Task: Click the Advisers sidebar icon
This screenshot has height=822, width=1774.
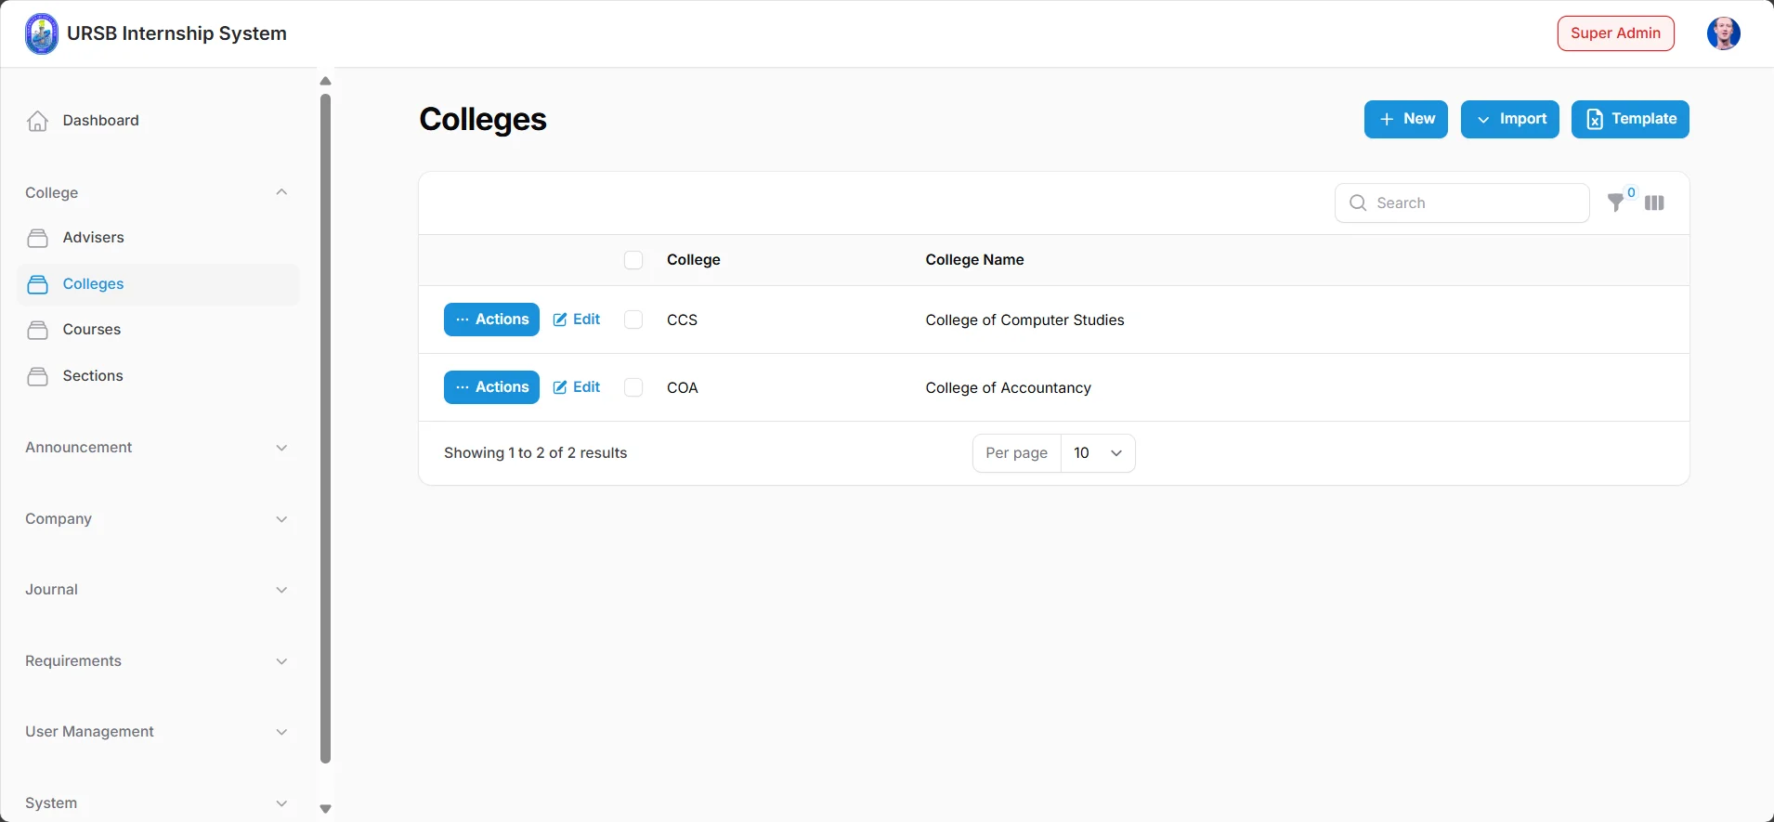Action: (x=38, y=238)
